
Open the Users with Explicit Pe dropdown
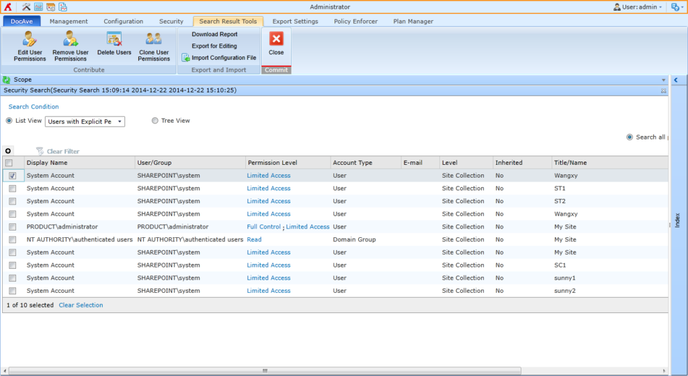point(85,122)
